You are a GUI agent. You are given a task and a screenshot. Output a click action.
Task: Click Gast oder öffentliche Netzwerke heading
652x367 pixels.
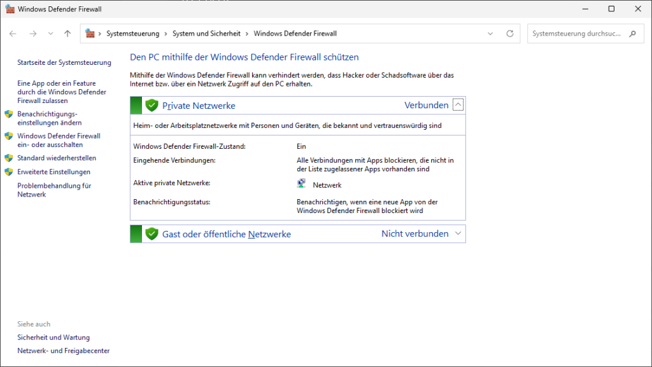(x=227, y=234)
